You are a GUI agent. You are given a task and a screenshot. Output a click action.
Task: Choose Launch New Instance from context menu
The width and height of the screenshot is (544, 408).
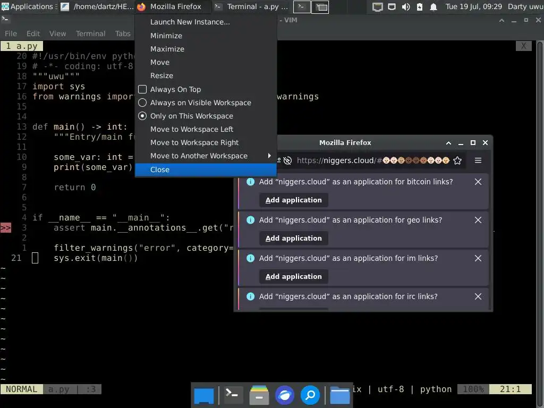click(206, 22)
